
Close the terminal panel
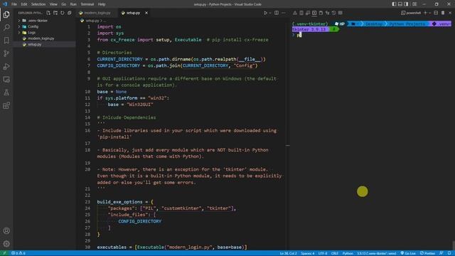(450, 13)
